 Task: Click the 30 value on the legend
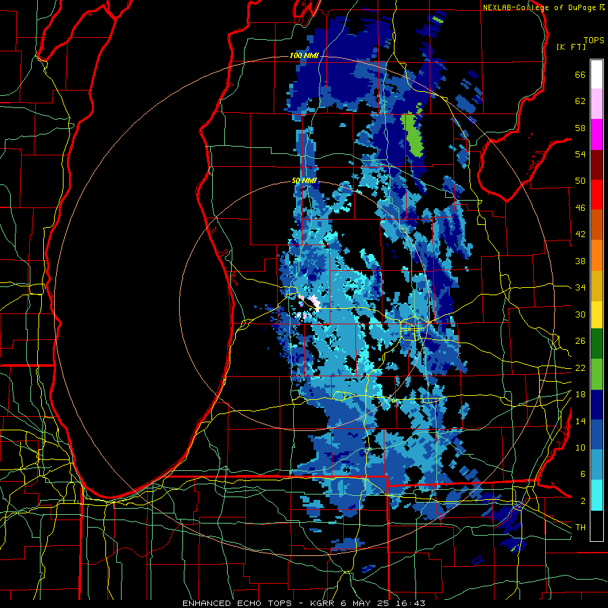pos(580,314)
